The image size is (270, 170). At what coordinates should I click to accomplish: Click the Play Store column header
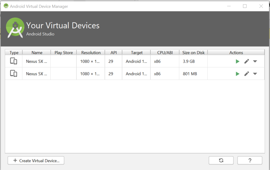(63, 52)
